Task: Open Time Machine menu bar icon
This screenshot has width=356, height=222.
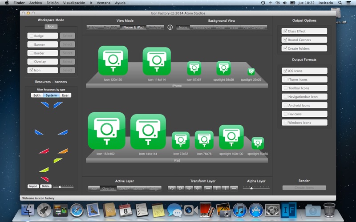Action: (x=263, y=3)
